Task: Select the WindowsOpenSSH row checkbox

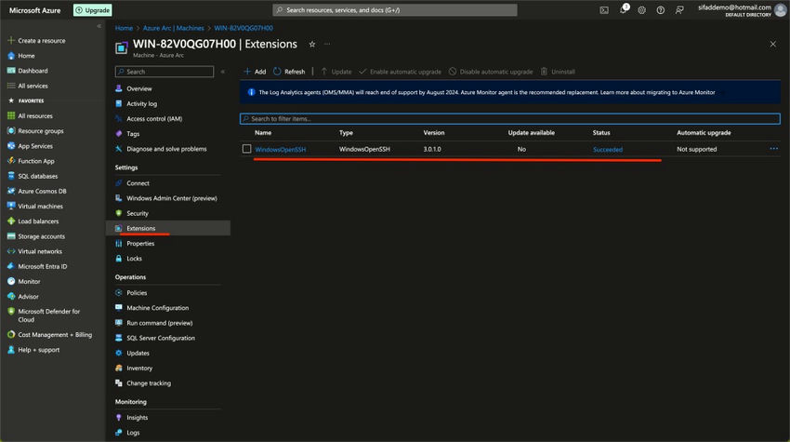Action: 246,149
